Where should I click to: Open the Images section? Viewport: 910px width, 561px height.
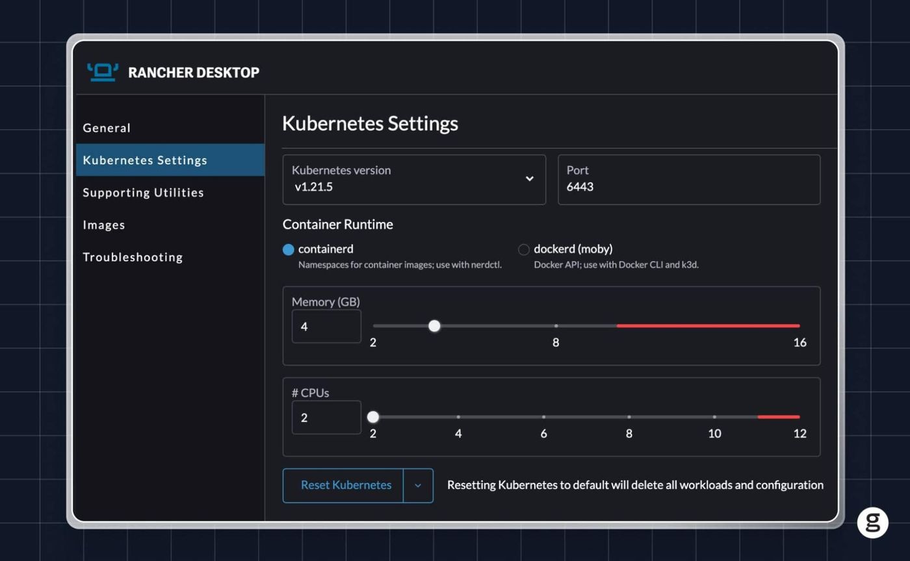[104, 225]
